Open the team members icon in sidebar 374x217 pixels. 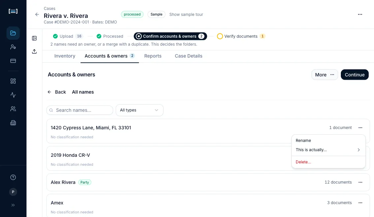(x=13, y=109)
